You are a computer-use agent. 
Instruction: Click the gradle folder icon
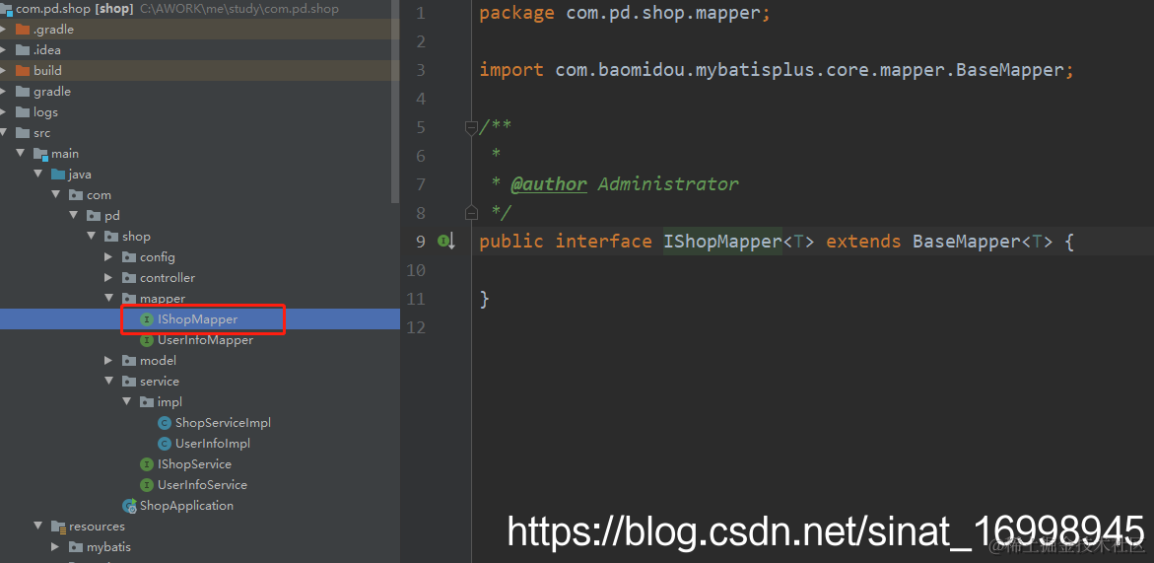(x=22, y=92)
